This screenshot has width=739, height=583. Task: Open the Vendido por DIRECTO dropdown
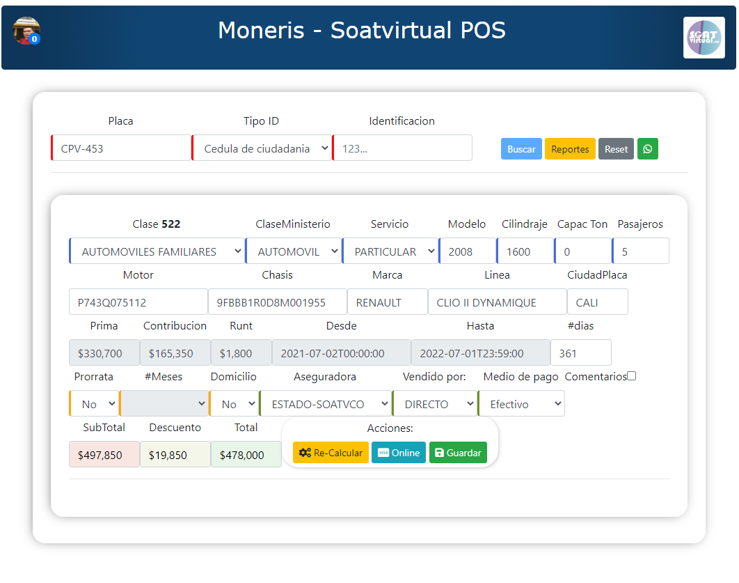(x=435, y=404)
